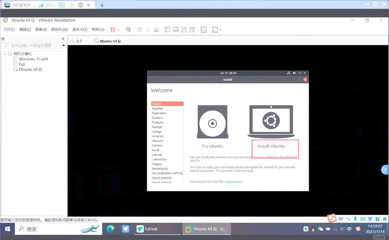Image resolution: width=389 pixels, height=240 pixels.
Task: Launch Microsoft Edge from the taskbar
Action: tap(111, 229)
